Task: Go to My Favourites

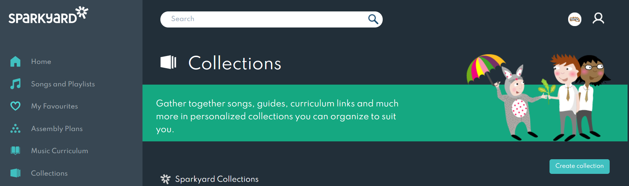Action: 54,106
